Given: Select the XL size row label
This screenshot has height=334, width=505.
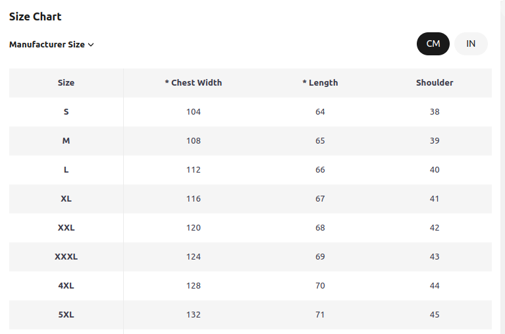Looking at the screenshot, I should click(x=66, y=199).
